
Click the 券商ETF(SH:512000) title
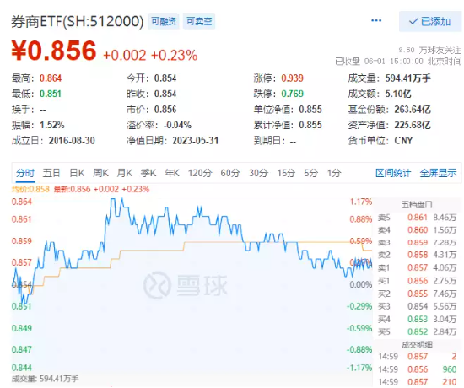(78, 22)
